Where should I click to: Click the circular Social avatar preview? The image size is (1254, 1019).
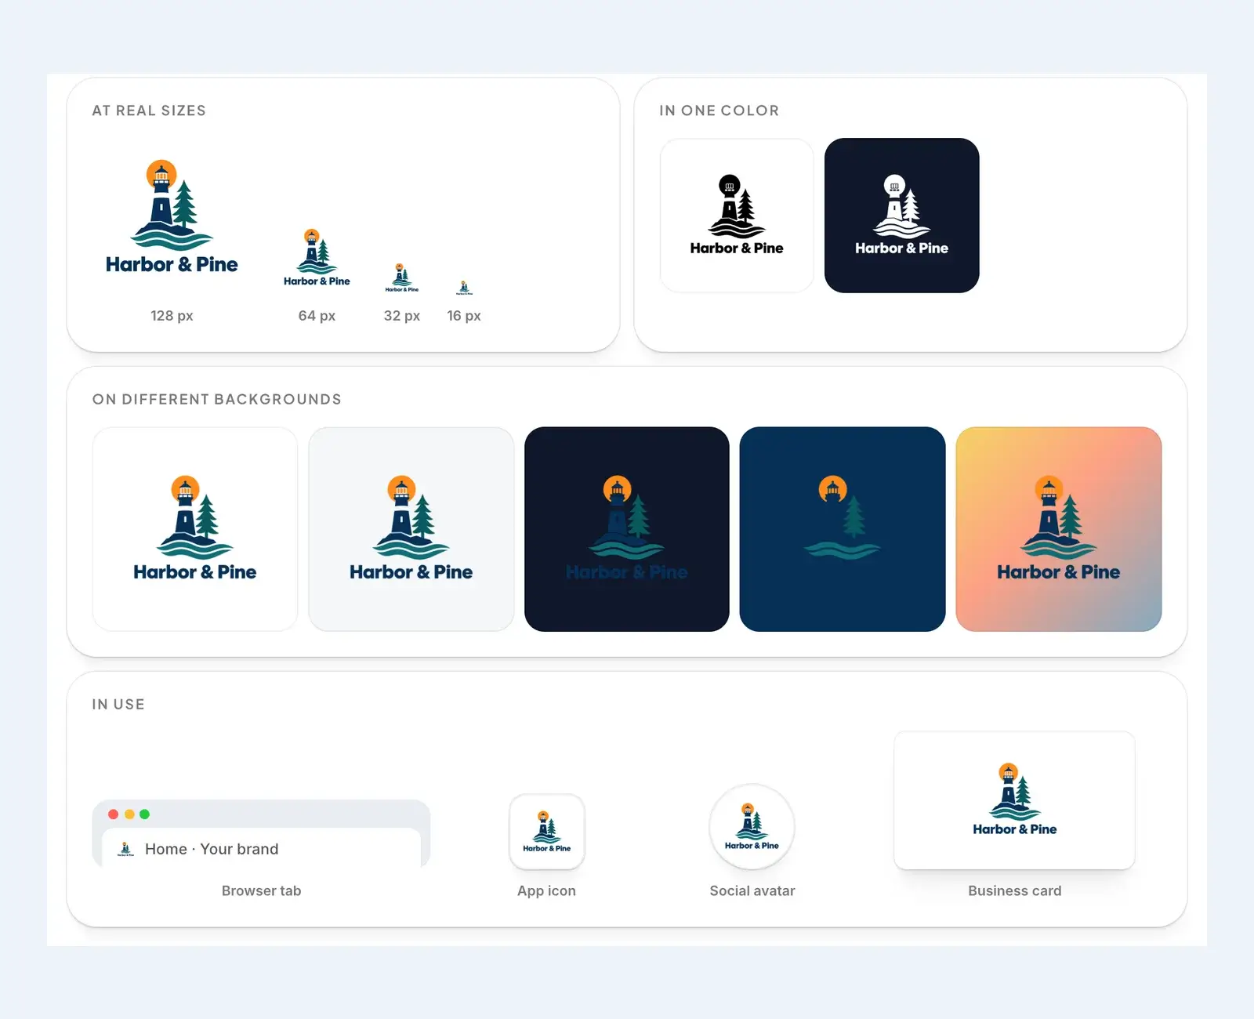[752, 827]
